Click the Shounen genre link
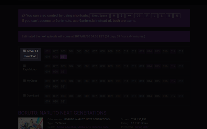 click(97, 127)
